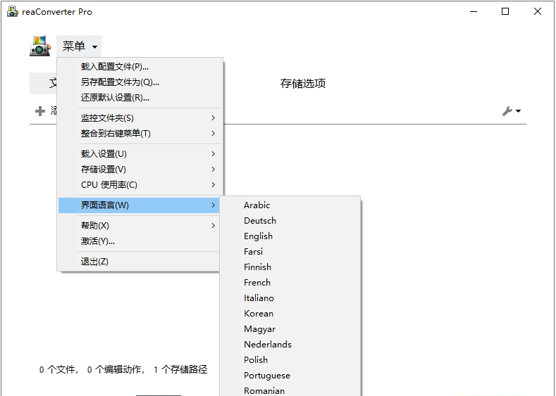Toggle the 菜单 dropdown button
The image size is (556, 396).
point(79,46)
